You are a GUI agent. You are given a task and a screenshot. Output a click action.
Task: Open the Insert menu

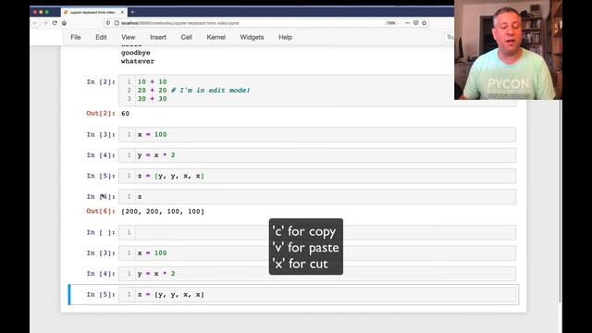coord(158,37)
